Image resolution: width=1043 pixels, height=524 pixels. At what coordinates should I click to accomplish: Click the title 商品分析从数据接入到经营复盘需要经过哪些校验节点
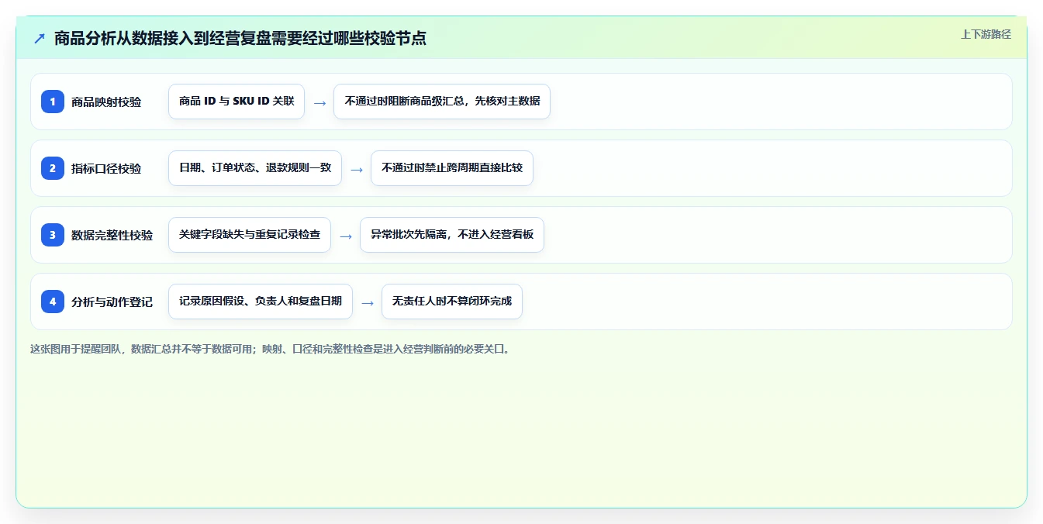pos(240,38)
